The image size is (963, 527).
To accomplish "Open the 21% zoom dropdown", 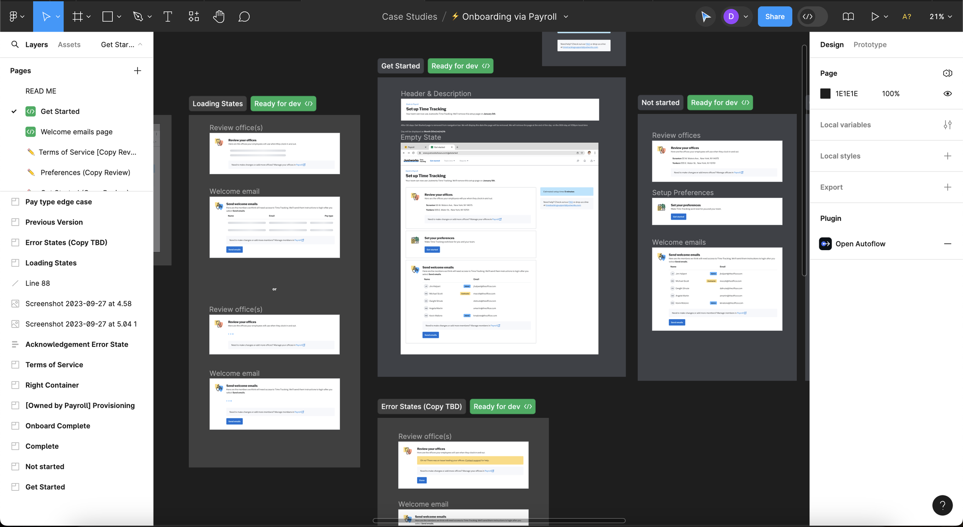I will pos(941,17).
